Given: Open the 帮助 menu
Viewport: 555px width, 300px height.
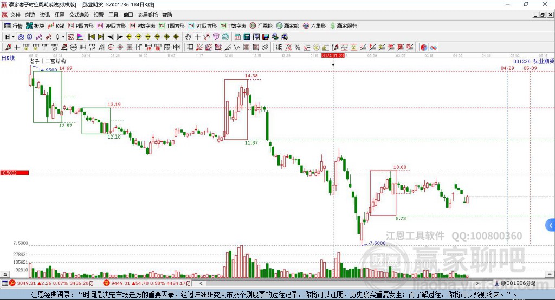Looking at the screenshot, I should (x=167, y=15).
